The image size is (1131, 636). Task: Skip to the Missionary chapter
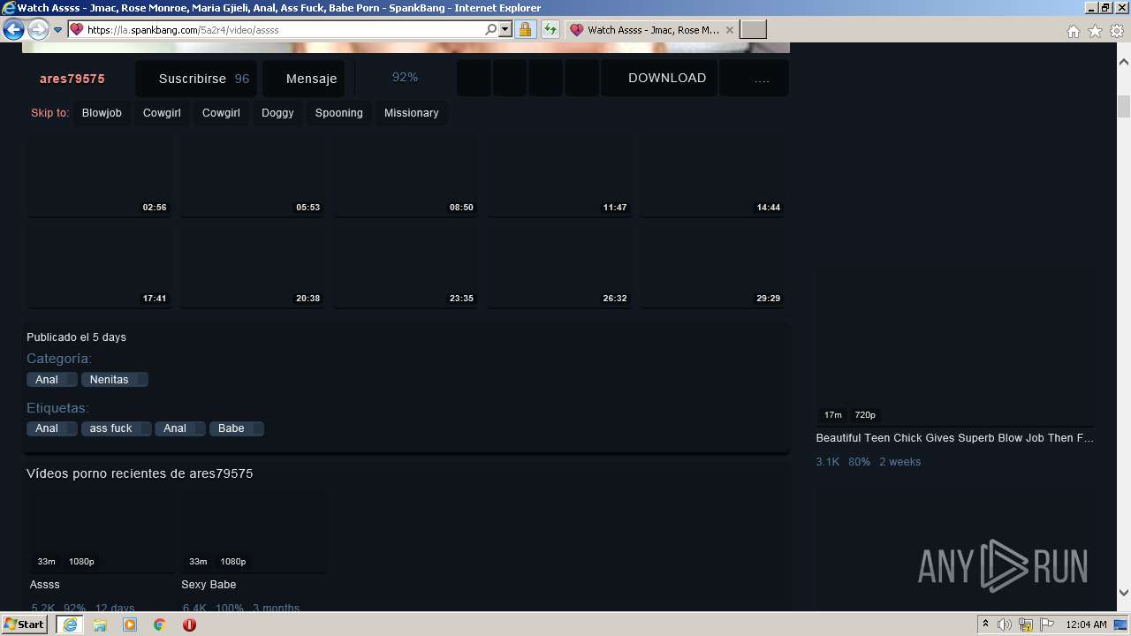(411, 113)
